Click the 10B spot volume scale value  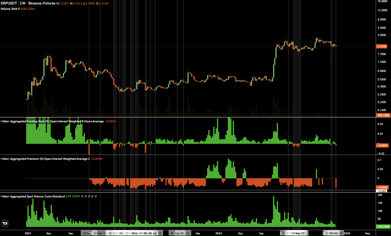380,211
